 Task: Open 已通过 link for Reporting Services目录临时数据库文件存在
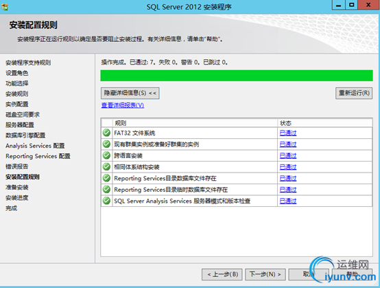pos(288,190)
